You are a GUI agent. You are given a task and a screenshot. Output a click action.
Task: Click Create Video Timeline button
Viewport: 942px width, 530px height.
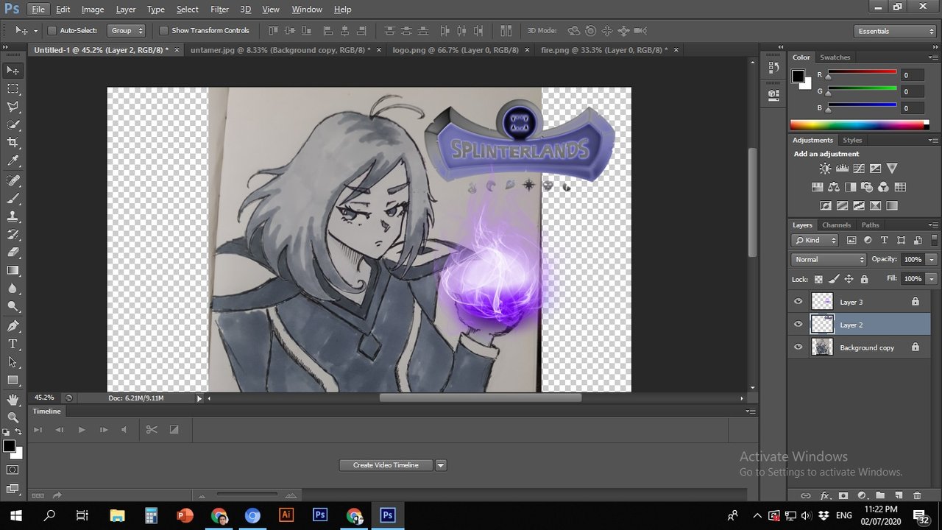[x=386, y=465]
